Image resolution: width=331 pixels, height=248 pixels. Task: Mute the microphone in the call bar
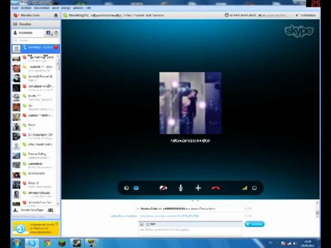coord(180,188)
